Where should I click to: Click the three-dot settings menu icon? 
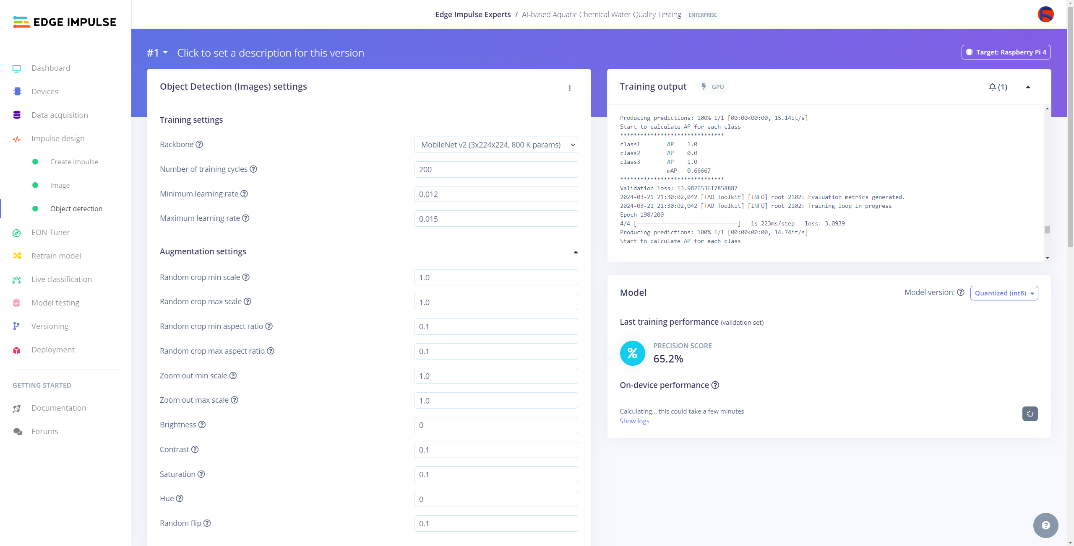(x=569, y=88)
